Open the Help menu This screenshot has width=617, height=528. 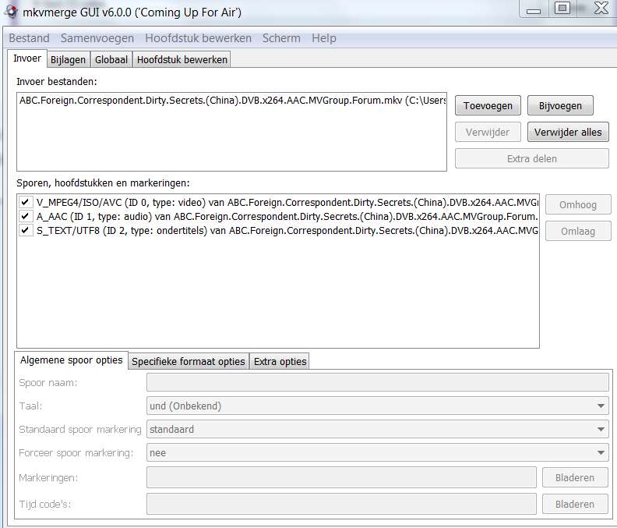[x=324, y=38]
